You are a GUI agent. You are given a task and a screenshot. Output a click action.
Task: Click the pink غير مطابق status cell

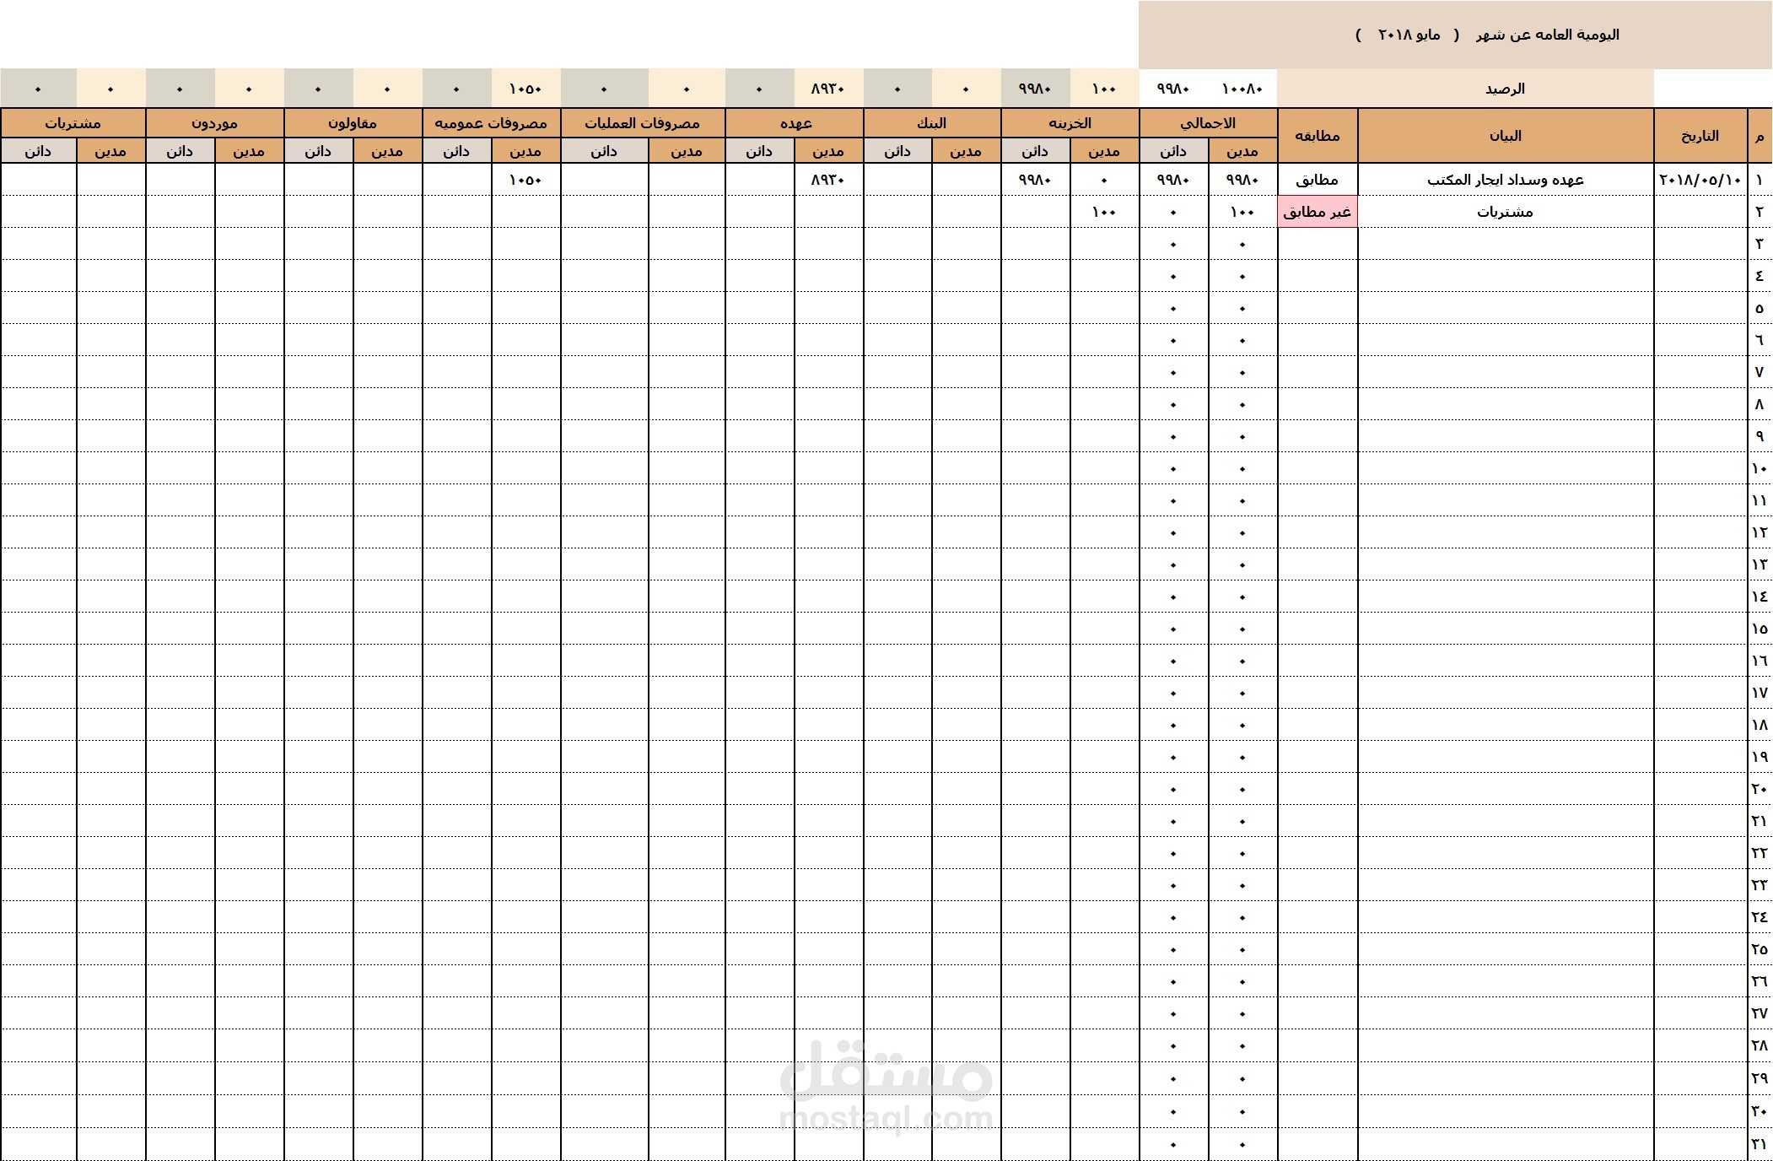pyautogui.click(x=1318, y=212)
